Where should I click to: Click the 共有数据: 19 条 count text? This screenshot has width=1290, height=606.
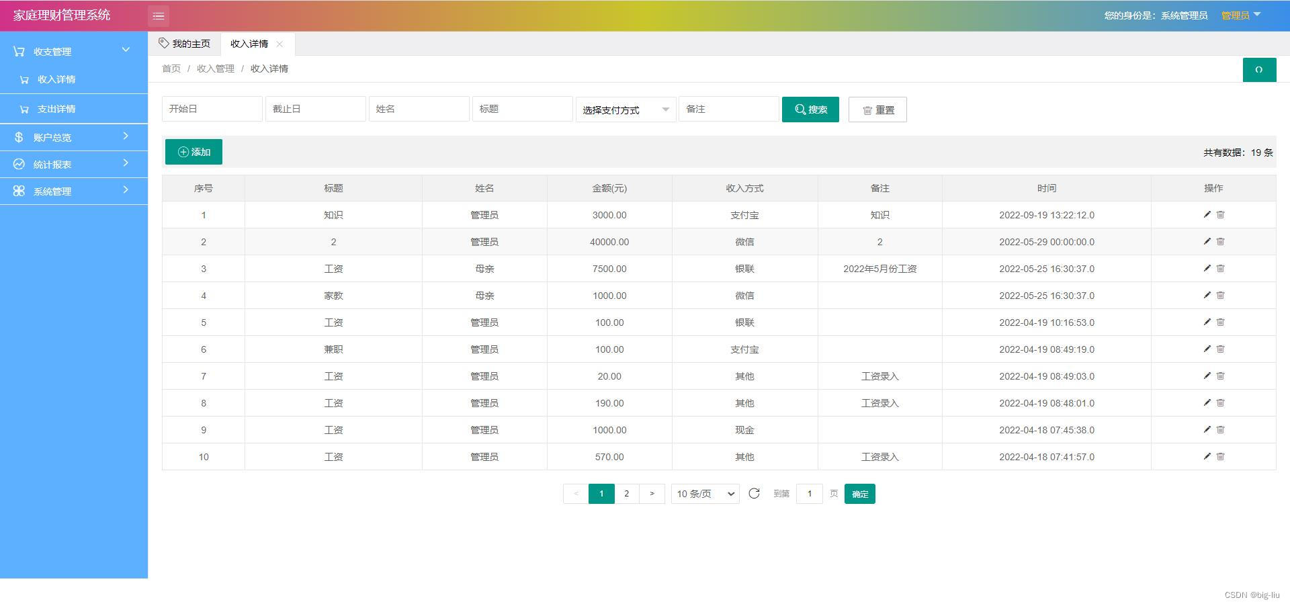[x=1238, y=153]
